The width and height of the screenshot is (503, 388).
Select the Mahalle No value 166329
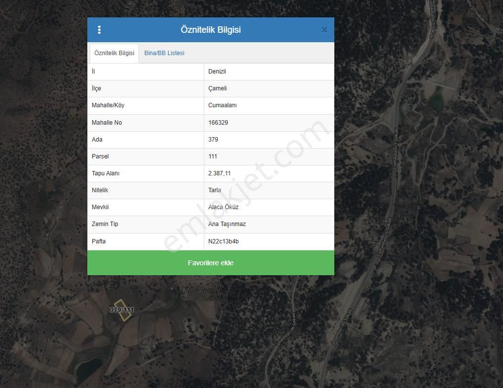(x=218, y=122)
